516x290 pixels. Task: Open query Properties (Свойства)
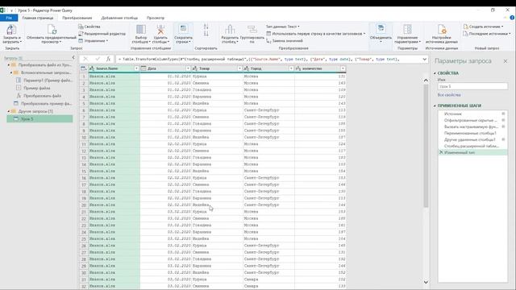click(89, 27)
